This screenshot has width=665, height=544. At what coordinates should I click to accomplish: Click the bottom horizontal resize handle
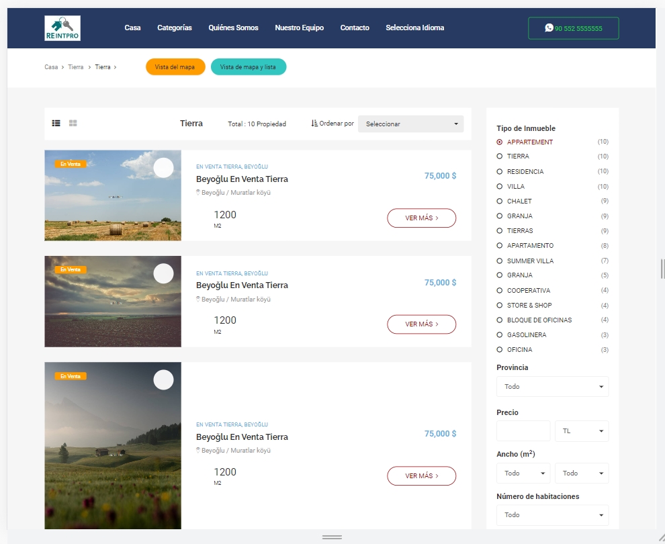point(332,537)
